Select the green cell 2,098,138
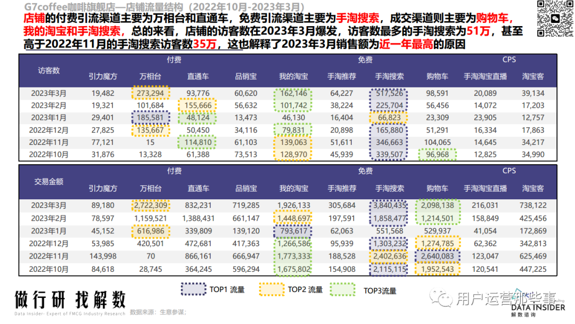This screenshot has width=575, height=324. pos(437,206)
